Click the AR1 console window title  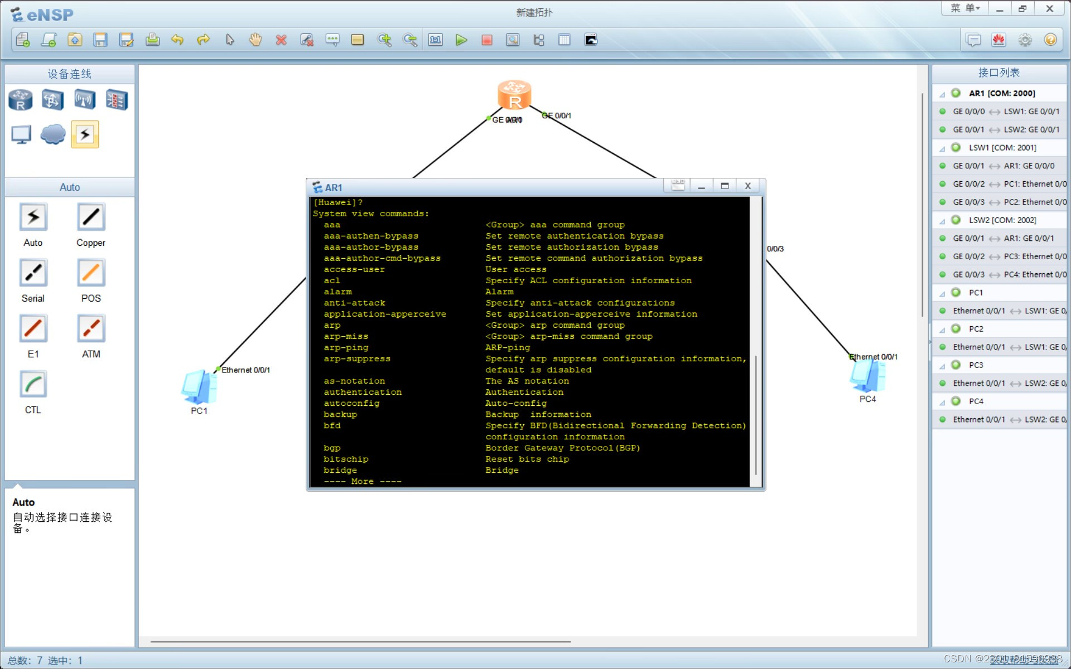tap(334, 187)
